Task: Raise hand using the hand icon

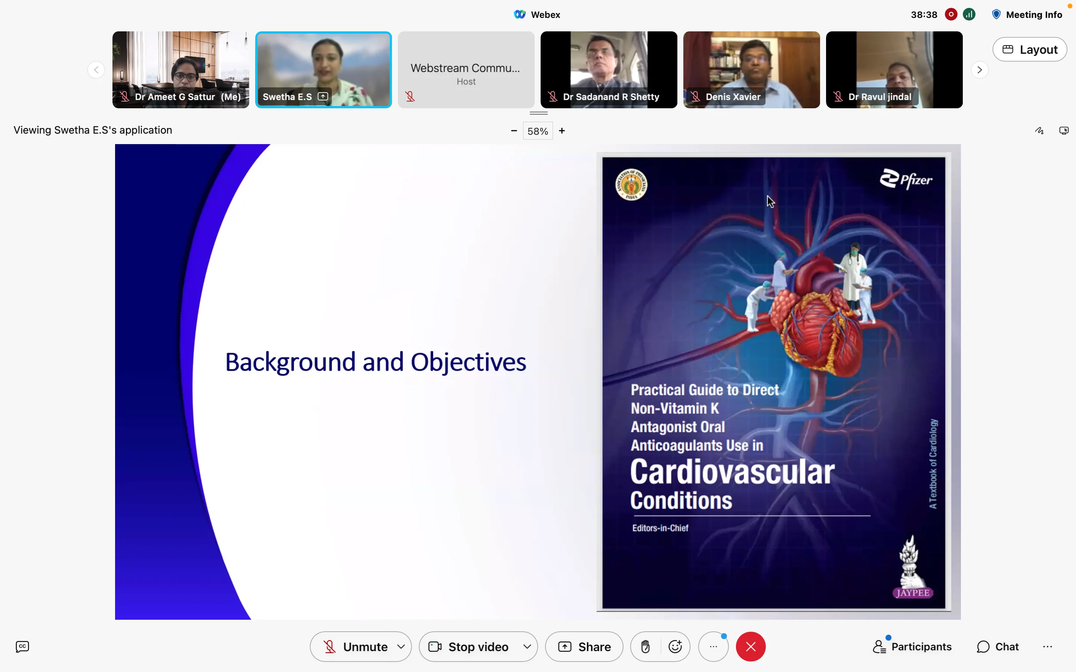Action: click(x=646, y=647)
